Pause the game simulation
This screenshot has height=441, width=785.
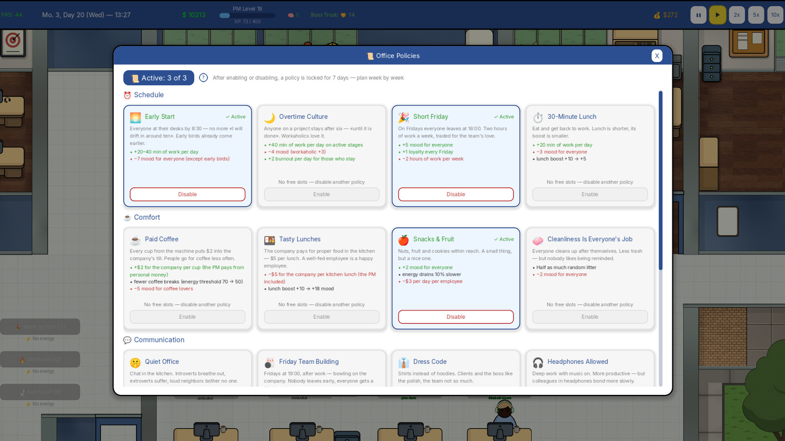point(698,15)
